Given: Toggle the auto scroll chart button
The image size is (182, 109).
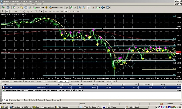Looking at the screenshot, I should coord(89,8).
